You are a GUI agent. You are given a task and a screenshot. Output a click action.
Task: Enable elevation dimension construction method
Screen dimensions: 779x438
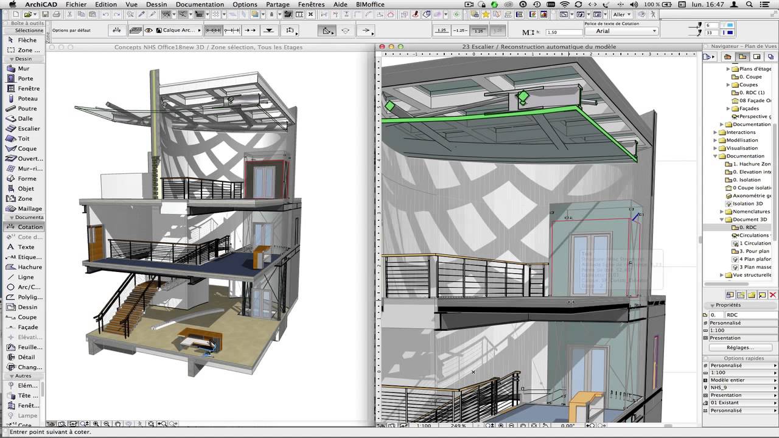[269, 30]
